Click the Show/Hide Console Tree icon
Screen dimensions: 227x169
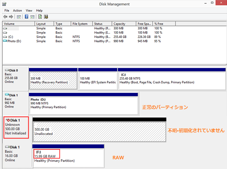(x=19, y=17)
